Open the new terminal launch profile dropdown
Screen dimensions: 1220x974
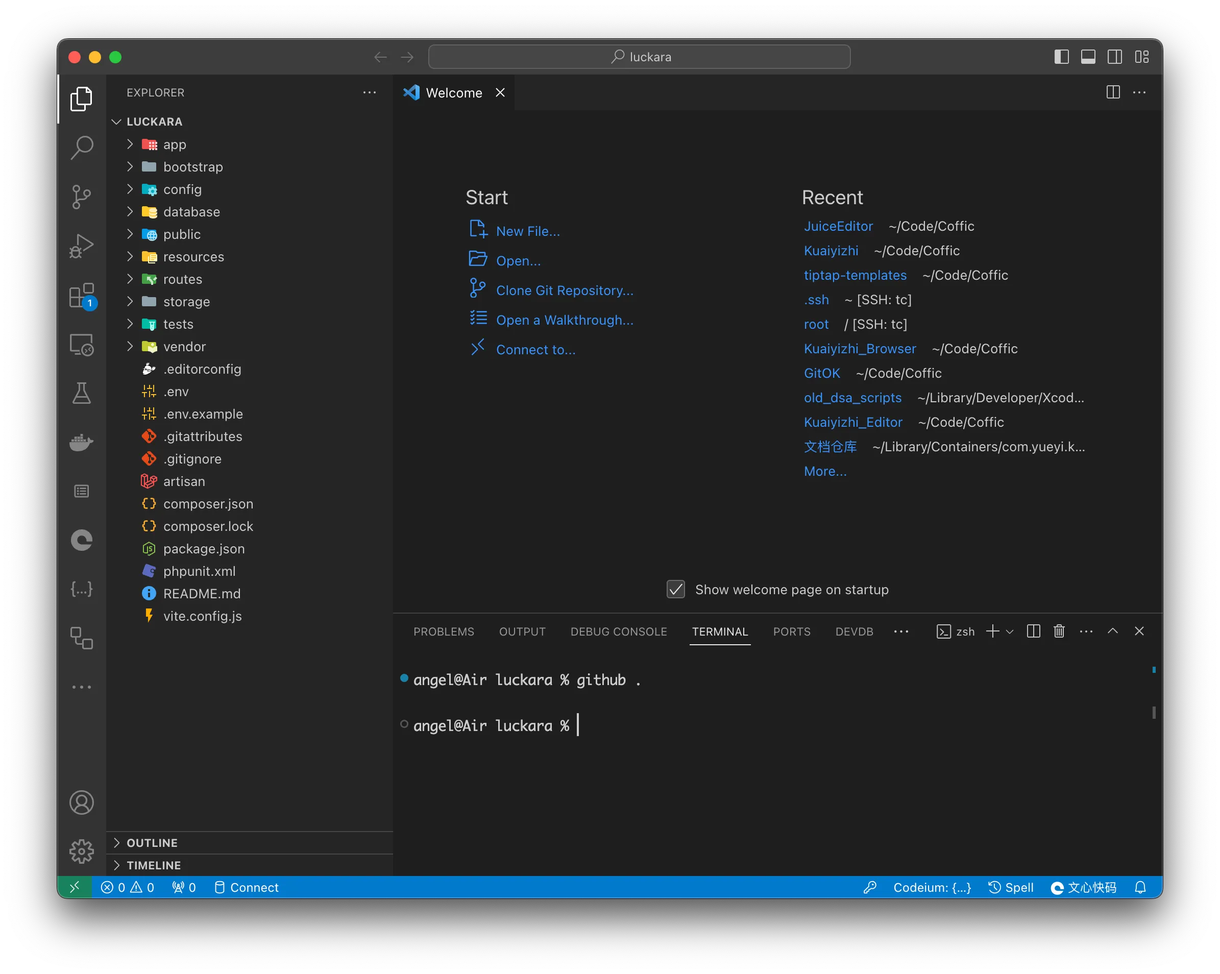[x=1010, y=631]
